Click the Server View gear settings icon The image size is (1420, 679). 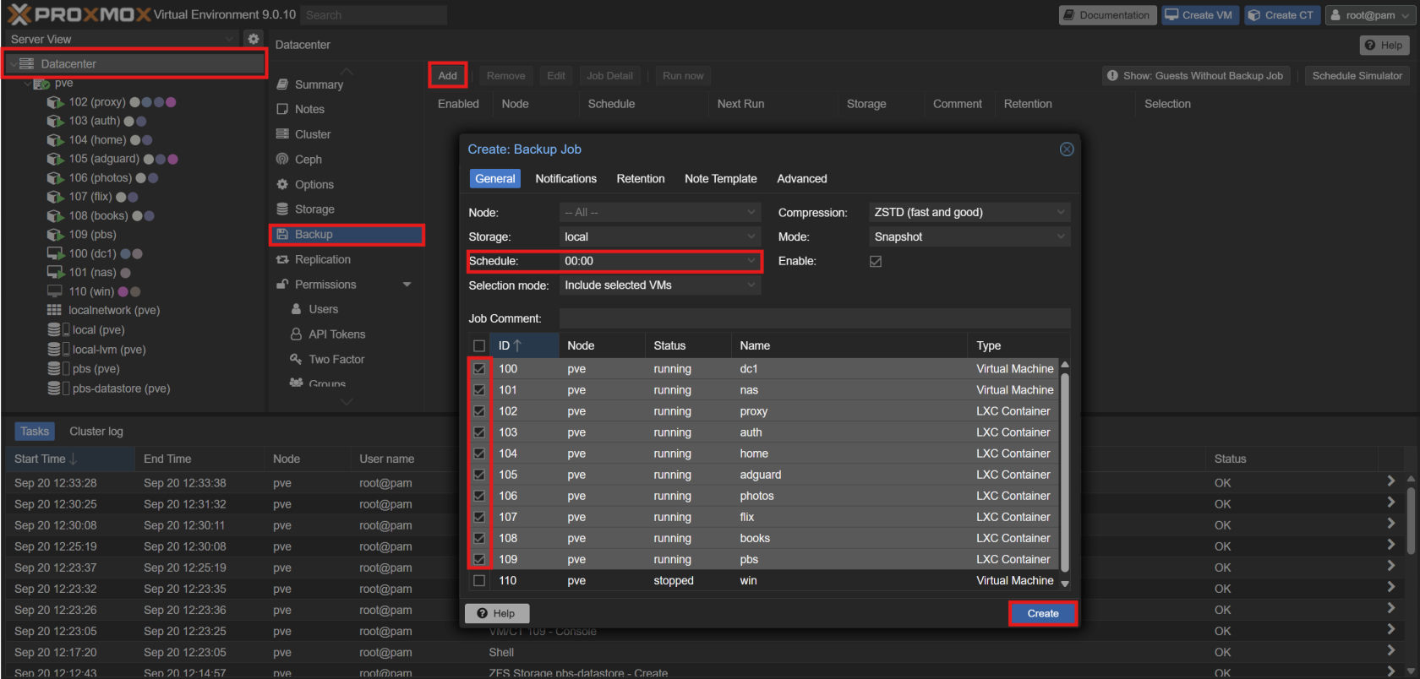(x=253, y=39)
